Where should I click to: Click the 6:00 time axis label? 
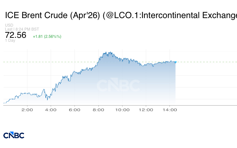pos(75,110)
